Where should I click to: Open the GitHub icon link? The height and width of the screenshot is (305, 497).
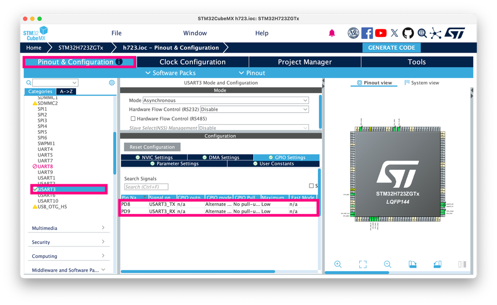(x=408, y=33)
